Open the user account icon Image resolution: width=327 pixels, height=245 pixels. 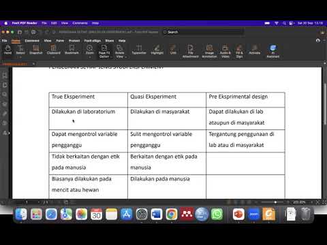click(x=318, y=41)
